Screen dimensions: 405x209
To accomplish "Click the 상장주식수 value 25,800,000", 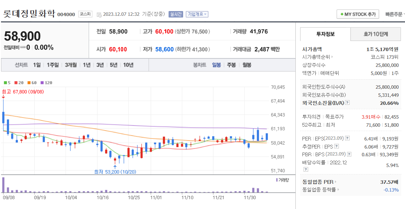I will 387,65.
